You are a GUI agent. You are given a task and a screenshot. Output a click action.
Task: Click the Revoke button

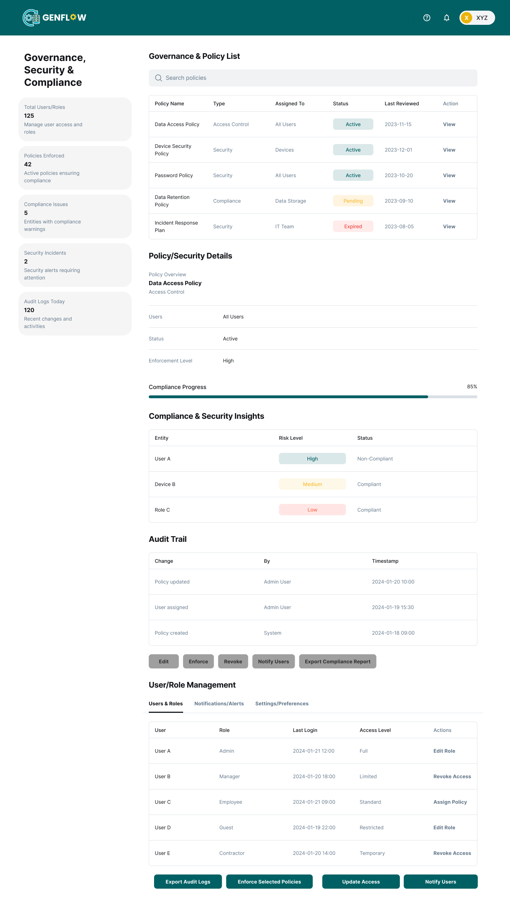coord(233,661)
